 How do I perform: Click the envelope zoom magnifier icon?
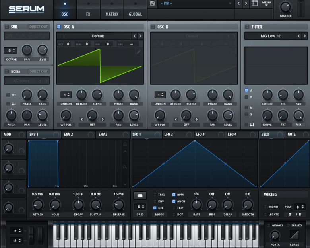click(x=125, y=167)
